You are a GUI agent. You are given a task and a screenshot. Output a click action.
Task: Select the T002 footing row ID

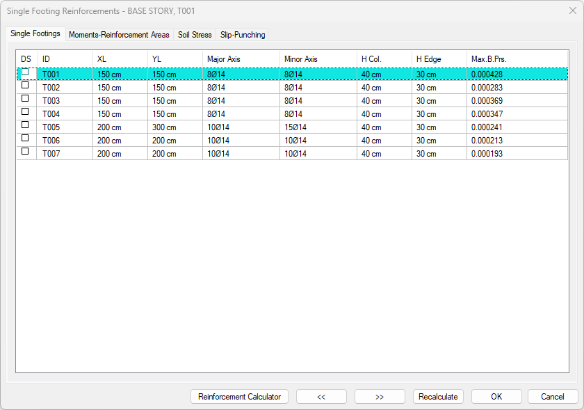click(x=51, y=88)
